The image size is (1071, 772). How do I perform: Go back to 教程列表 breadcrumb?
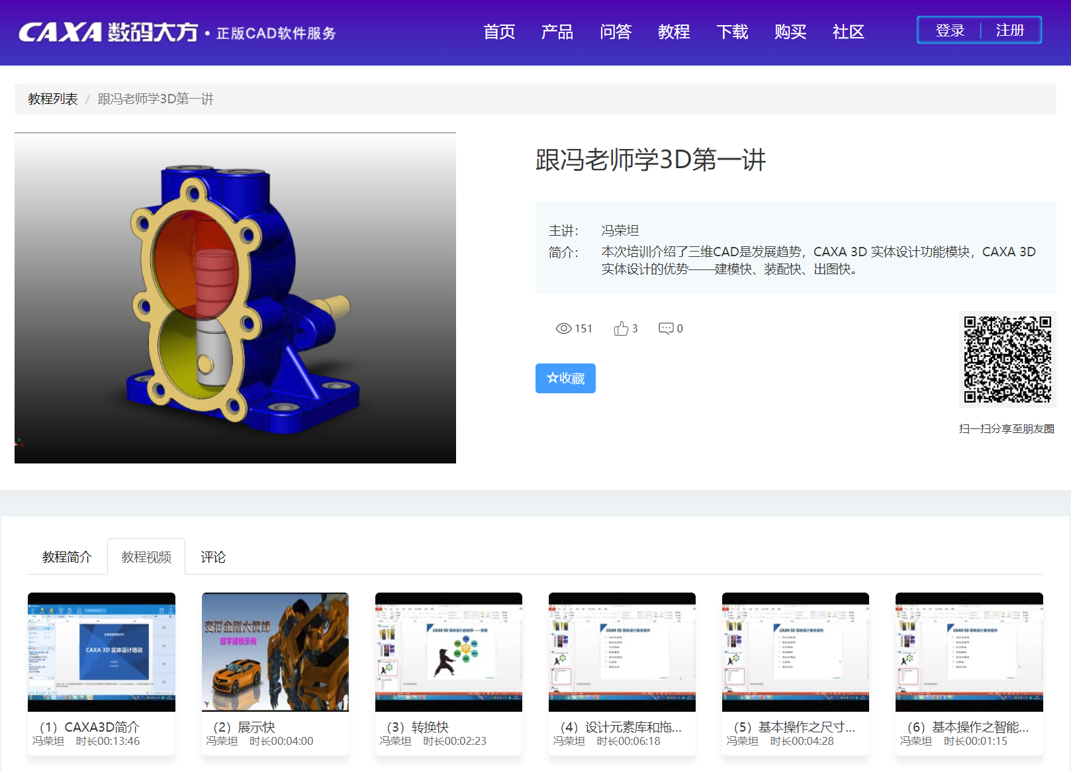[53, 99]
